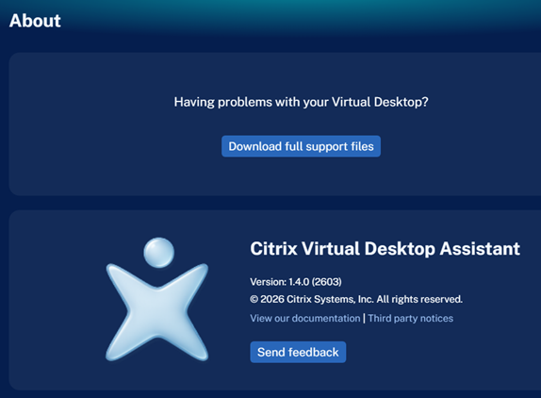Screen dimensions: 541x398
Task: Click the Citrix Virtual Desktop Assistant title
Action: tap(385, 249)
